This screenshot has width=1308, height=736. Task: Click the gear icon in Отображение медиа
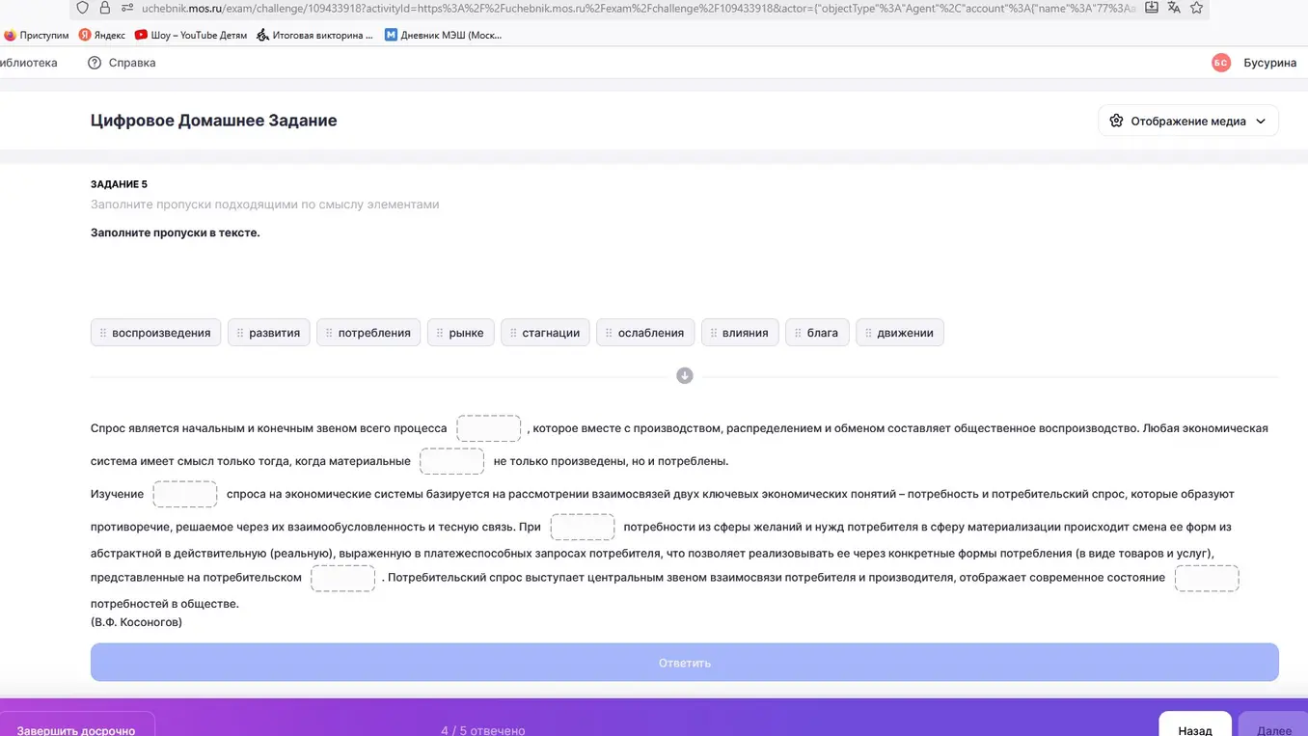coord(1116,121)
